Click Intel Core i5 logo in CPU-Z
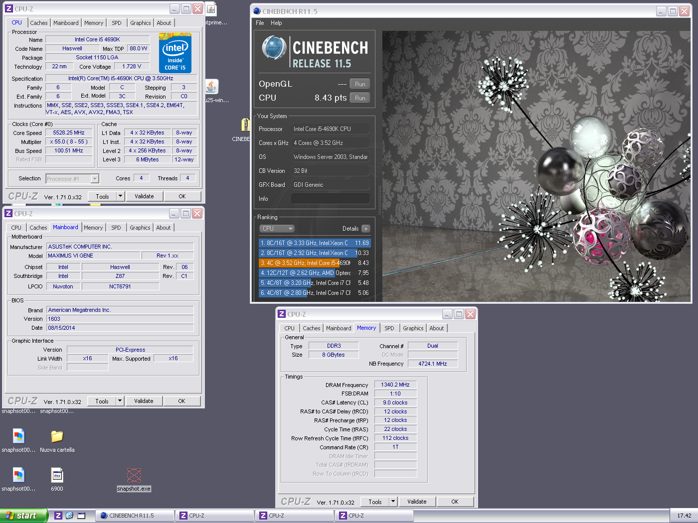This screenshot has width=698, height=523. [x=175, y=53]
